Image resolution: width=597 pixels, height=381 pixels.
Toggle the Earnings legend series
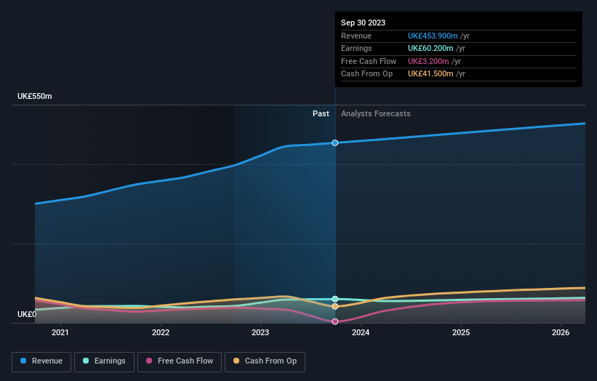pyautogui.click(x=104, y=361)
